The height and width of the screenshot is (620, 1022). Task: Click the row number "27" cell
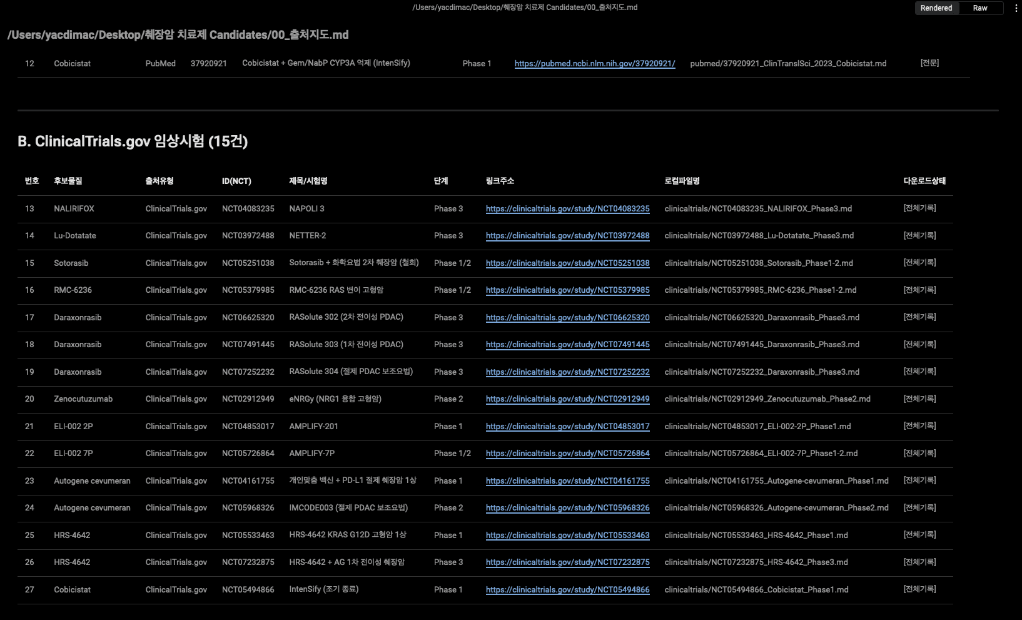click(x=29, y=590)
